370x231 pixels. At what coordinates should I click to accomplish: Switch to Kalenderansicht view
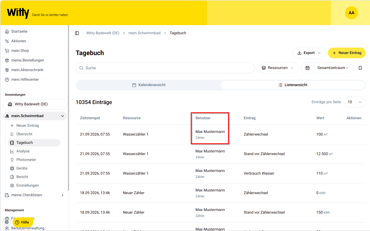[149, 85]
